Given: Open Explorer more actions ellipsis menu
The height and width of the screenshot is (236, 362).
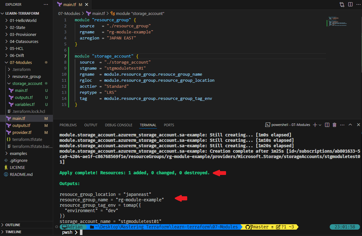Looking at the screenshot, I should tap(46, 4).
